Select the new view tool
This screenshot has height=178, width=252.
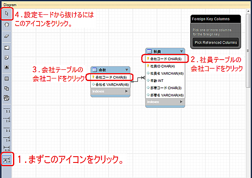click(x=7, y=89)
